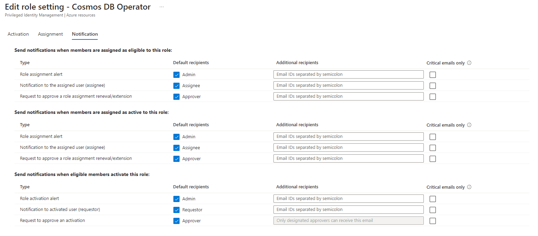Uncheck Admin default recipient for eligible Role assignment alert
This screenshot has height=236, width=538.
[x=176, y=75]
